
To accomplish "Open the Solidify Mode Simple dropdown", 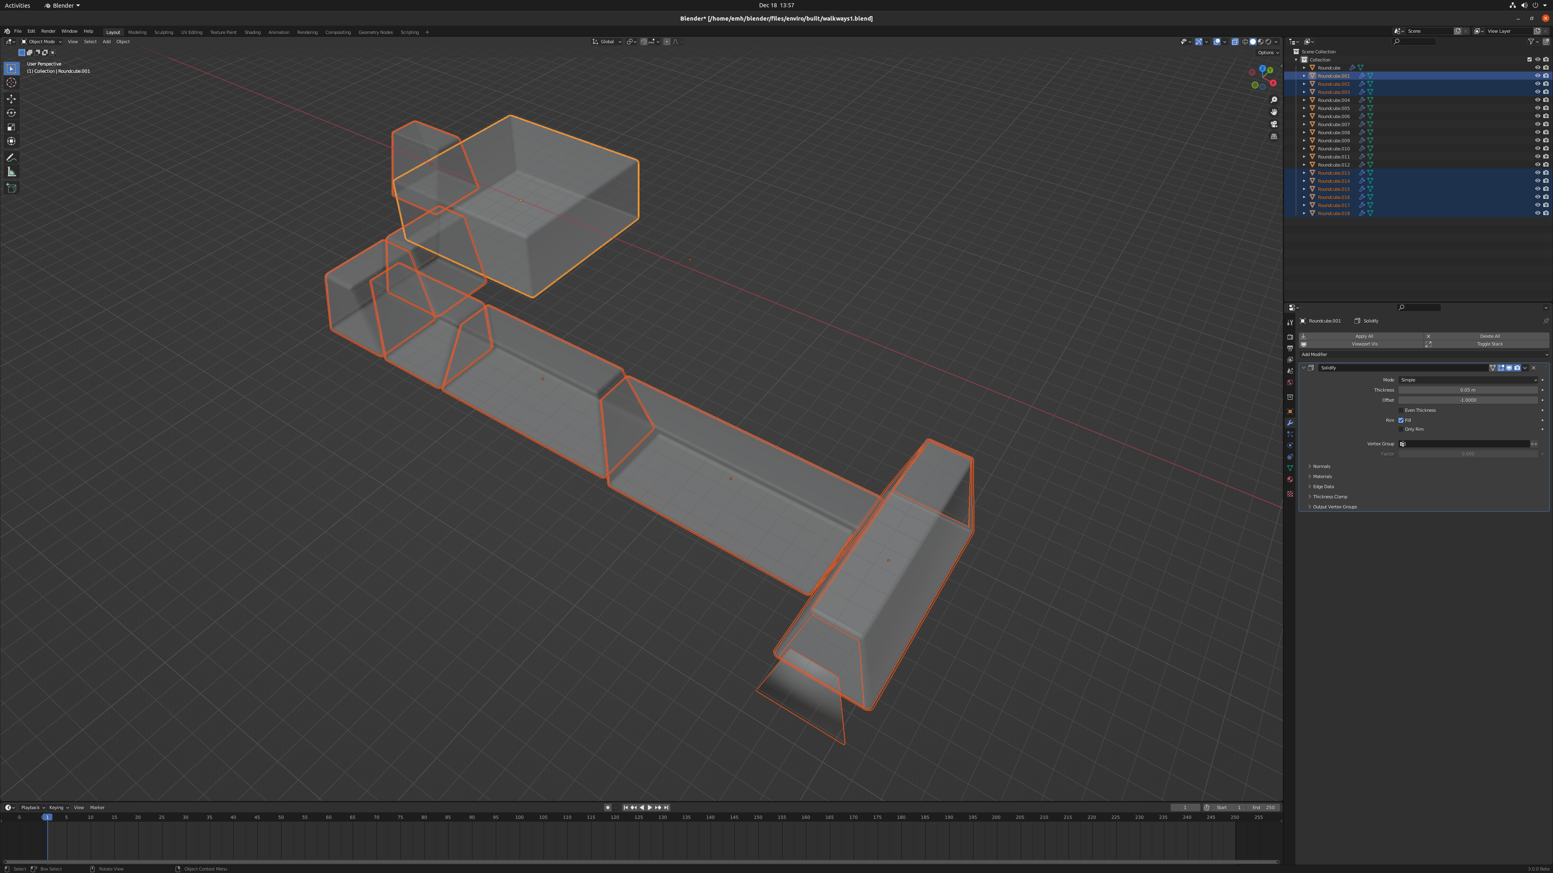I will point(1468,380).
